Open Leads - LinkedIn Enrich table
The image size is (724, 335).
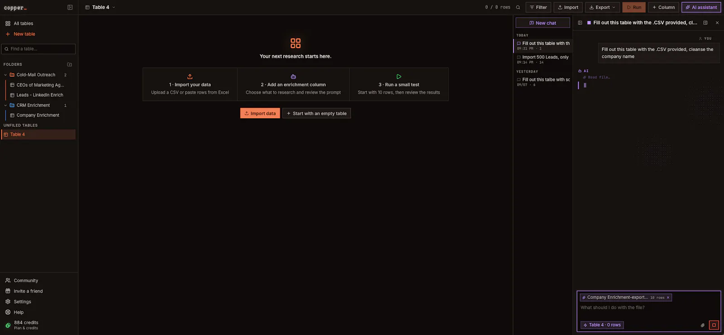40,95
